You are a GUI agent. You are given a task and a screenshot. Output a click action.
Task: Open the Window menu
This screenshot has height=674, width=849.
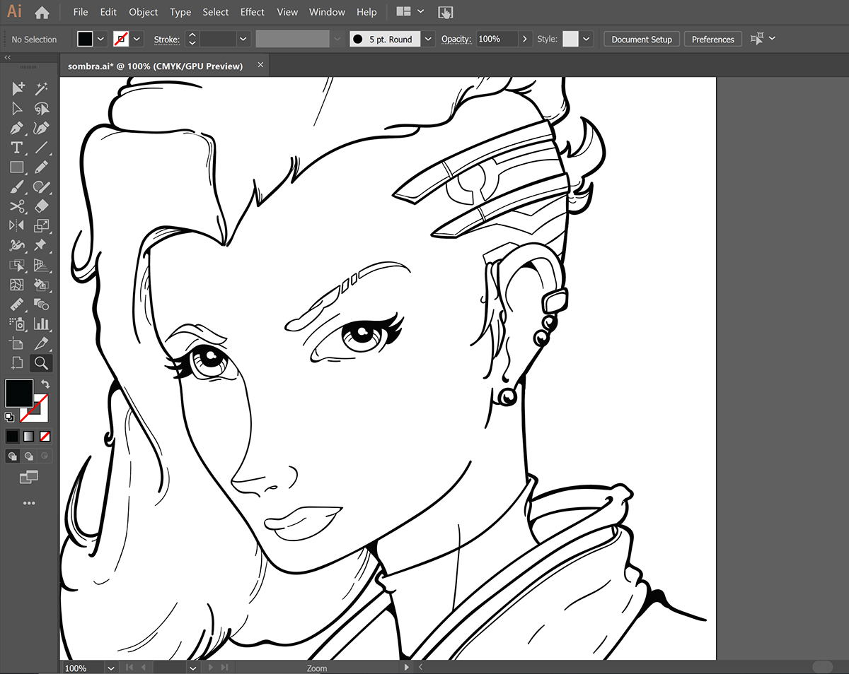pyautogui.click(x=328, y=12)
